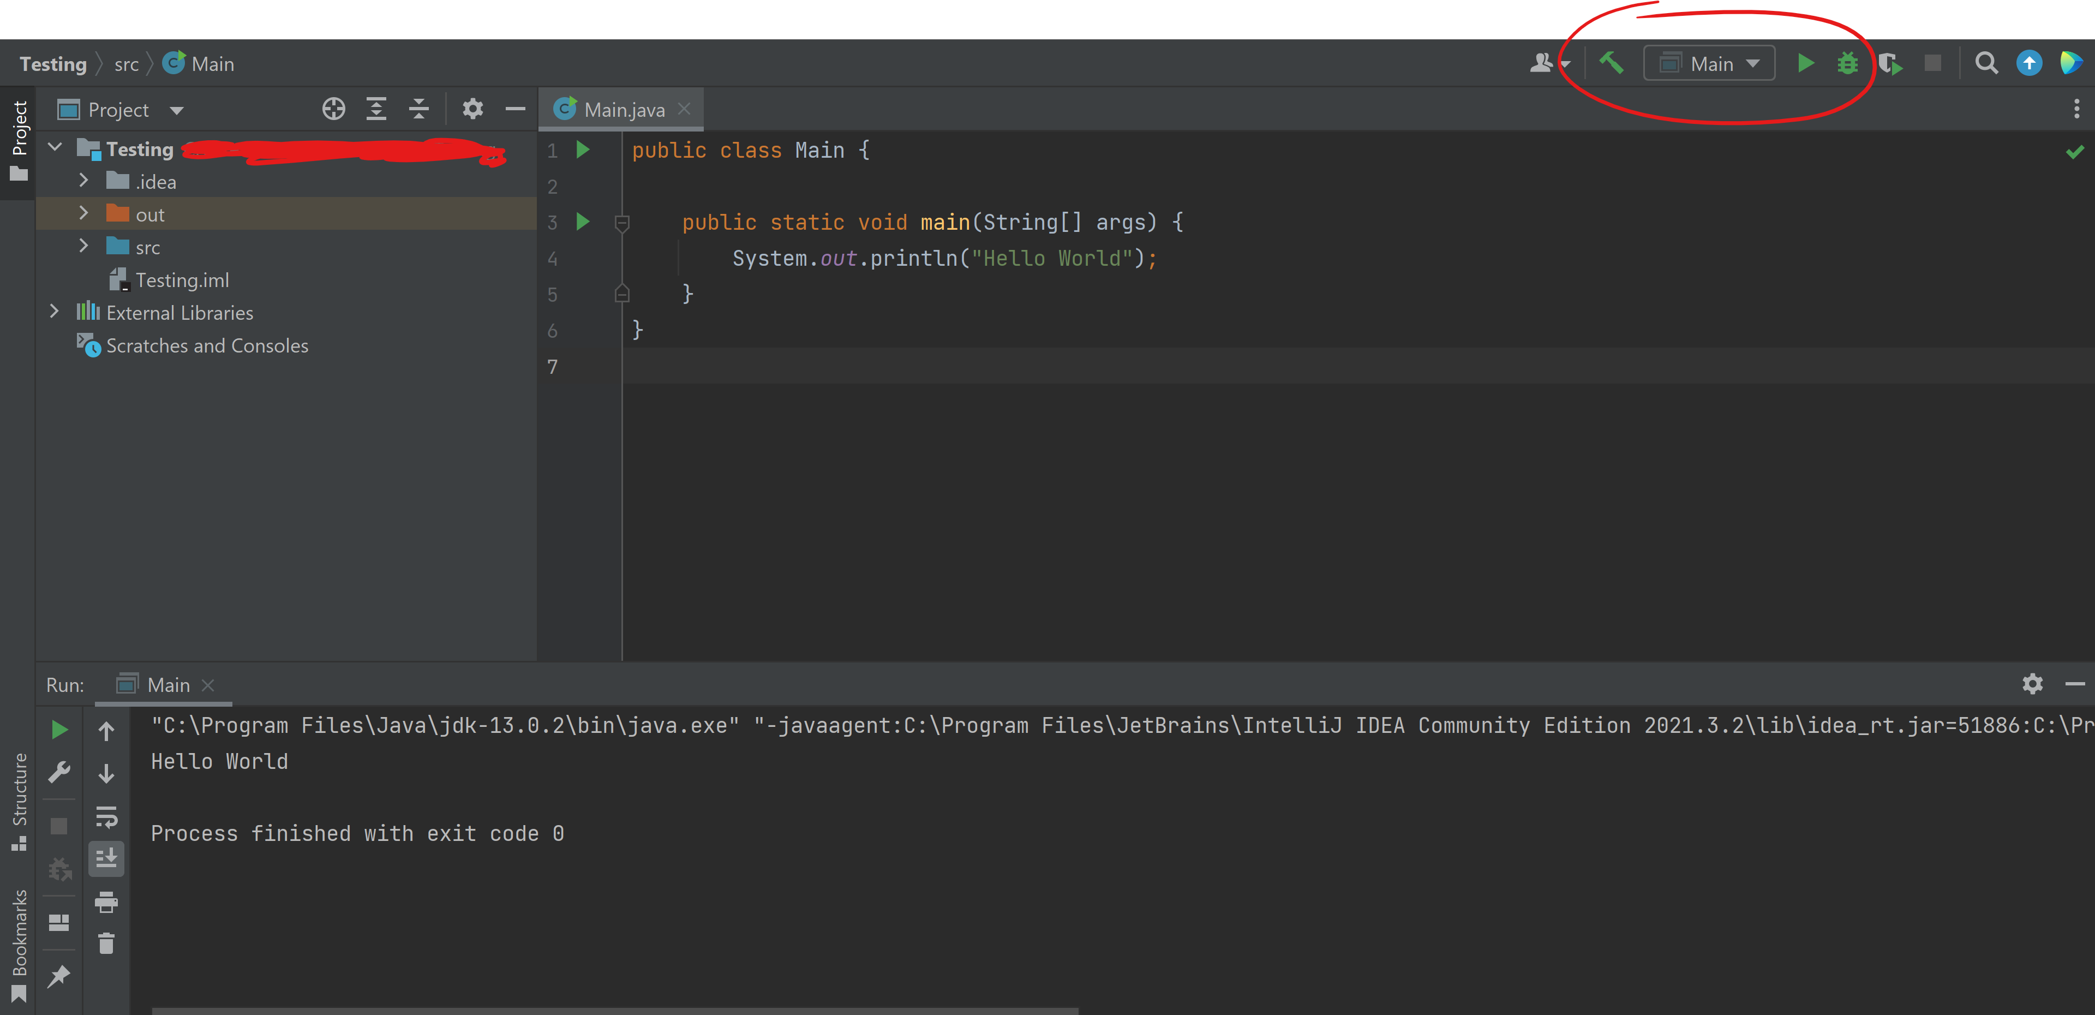Run Main with the green play button in top toolbar
2095x1015 pixels.
click(x=1805, y=63)
